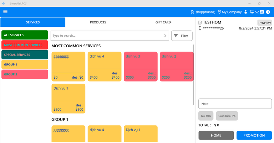
Task: Click the Note input field
Action: [x=235, y=104]
